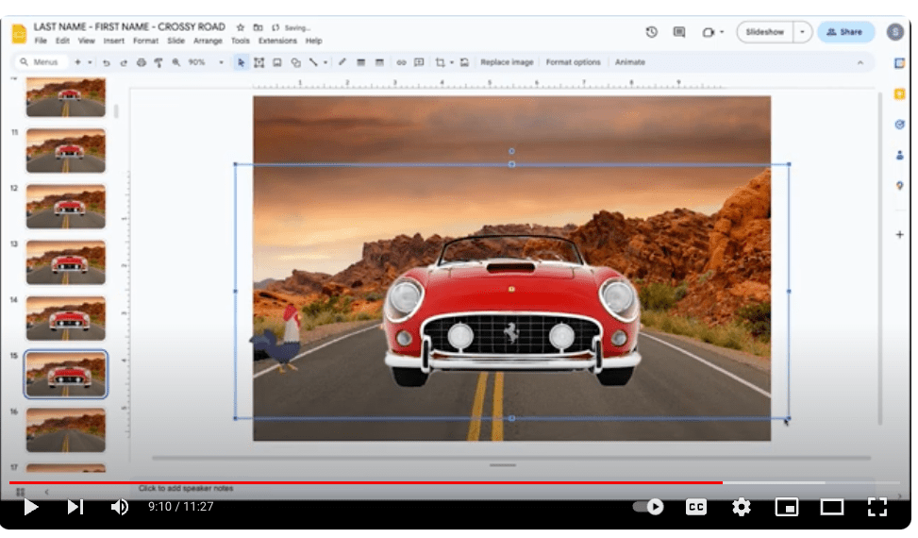Click the undo arrow

coord(107,62)
